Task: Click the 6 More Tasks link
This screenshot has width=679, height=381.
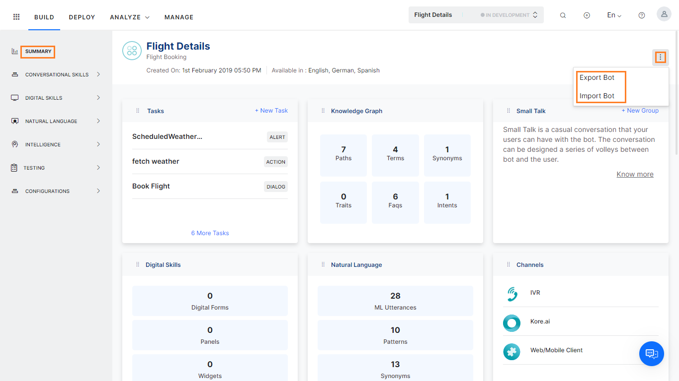Action: [x=210, y=233]
